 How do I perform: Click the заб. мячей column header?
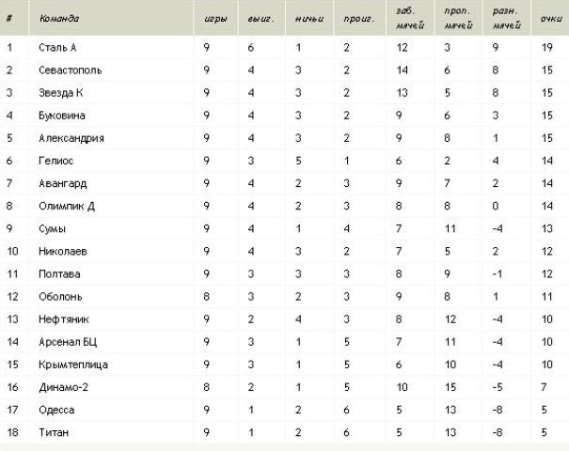coord(410,18)
